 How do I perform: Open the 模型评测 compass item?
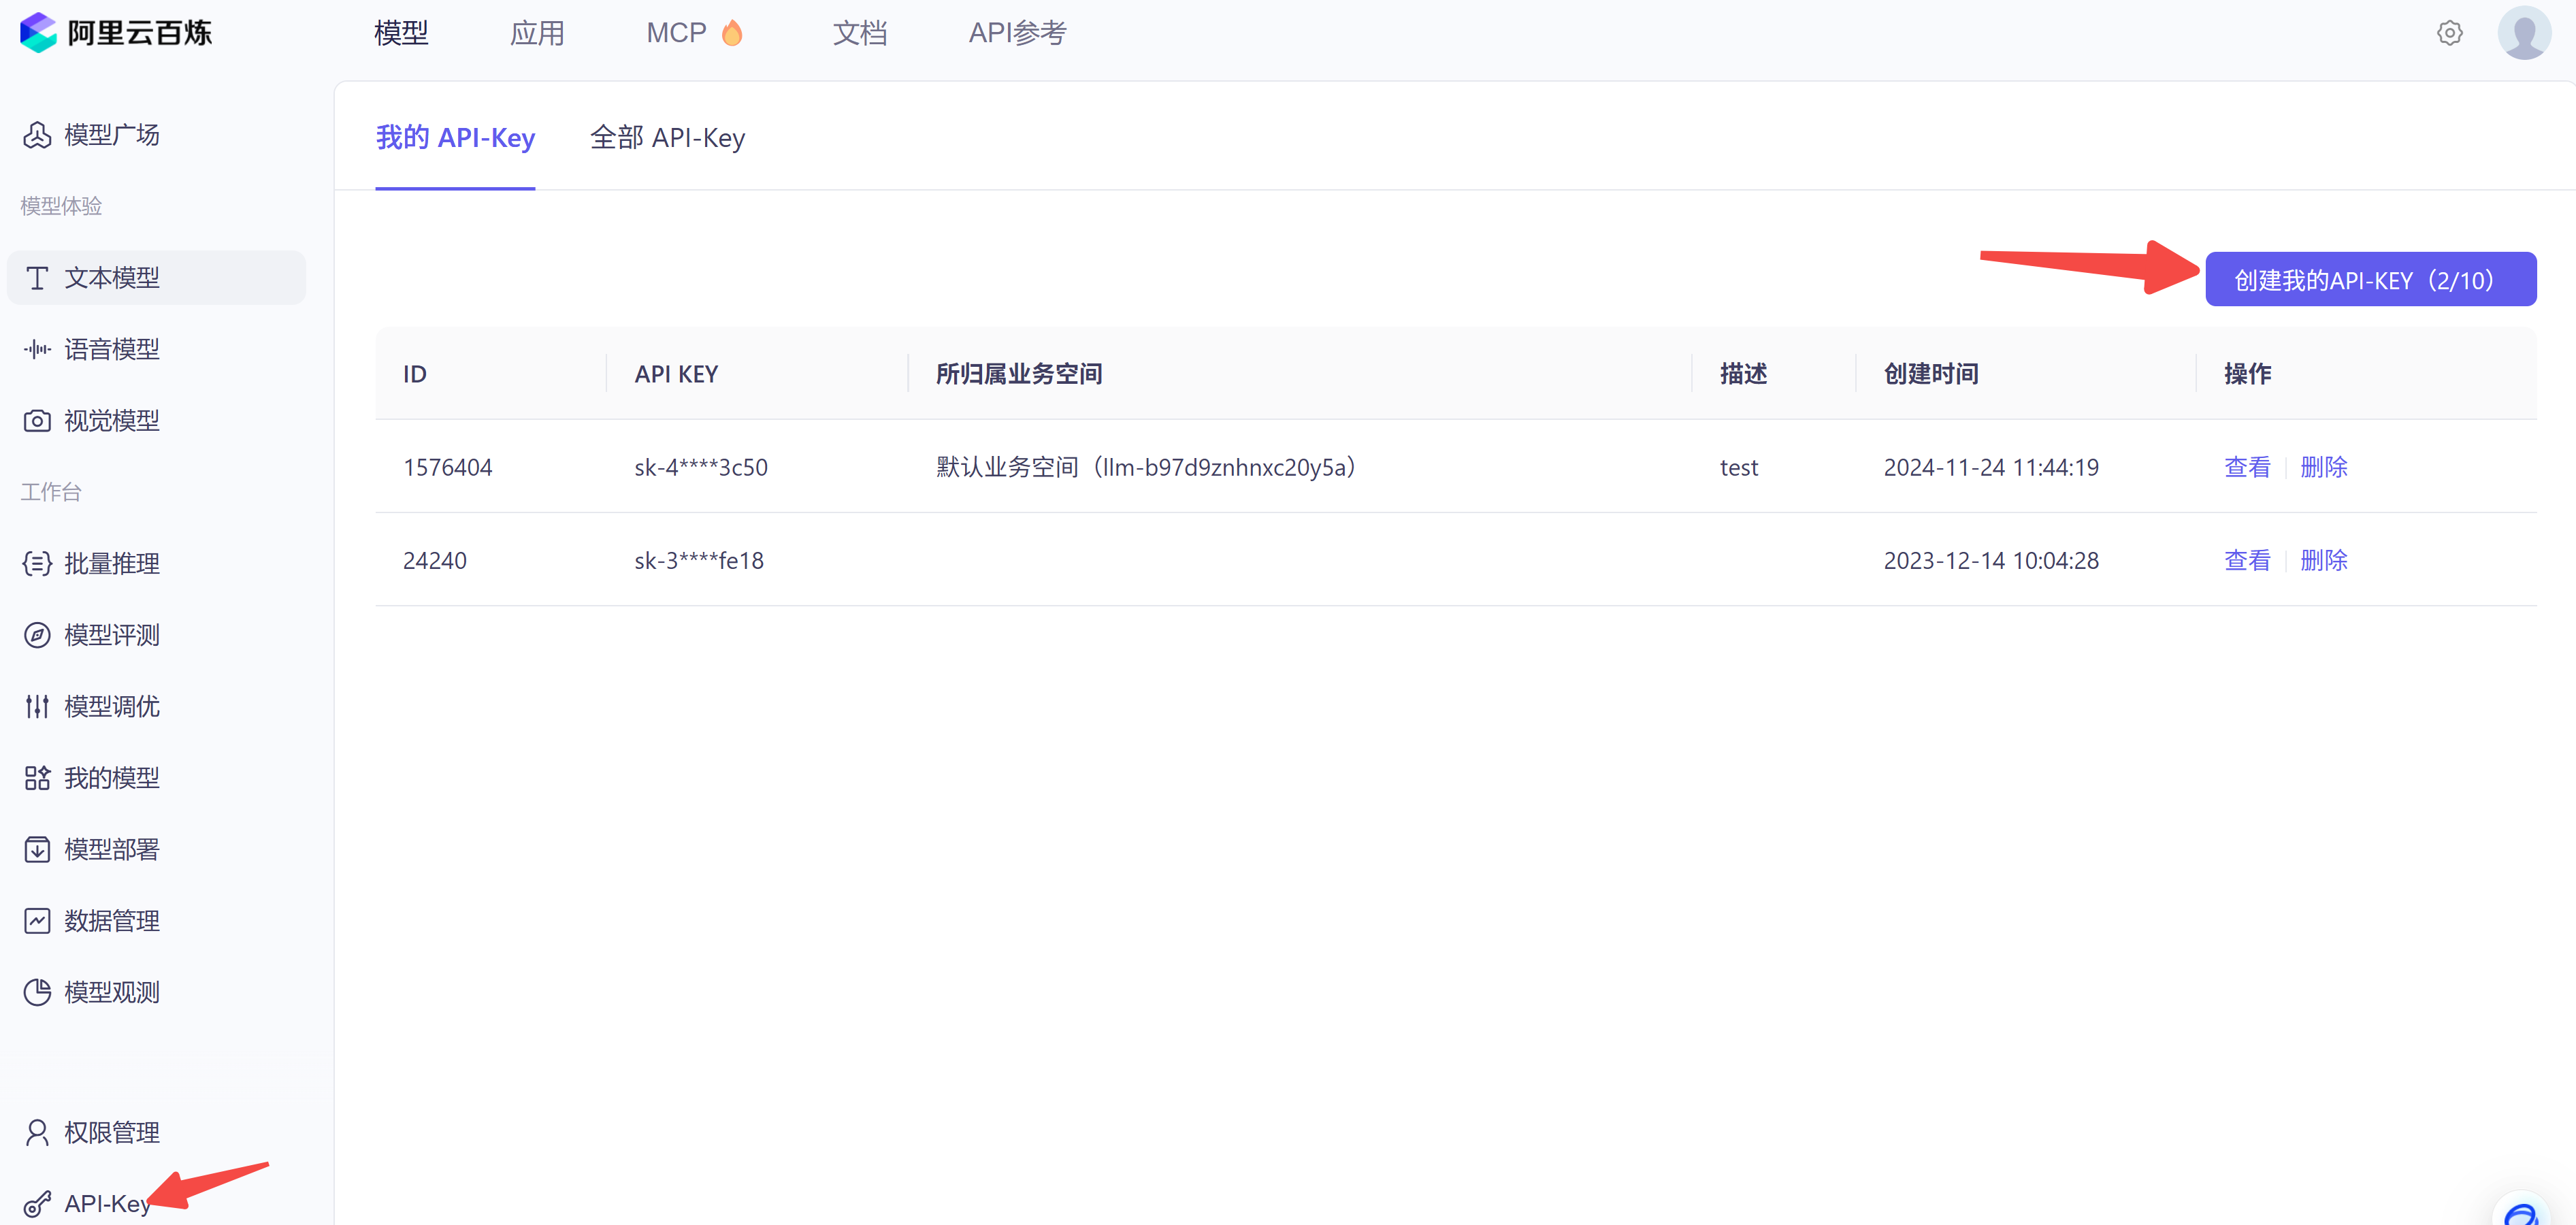111,635
